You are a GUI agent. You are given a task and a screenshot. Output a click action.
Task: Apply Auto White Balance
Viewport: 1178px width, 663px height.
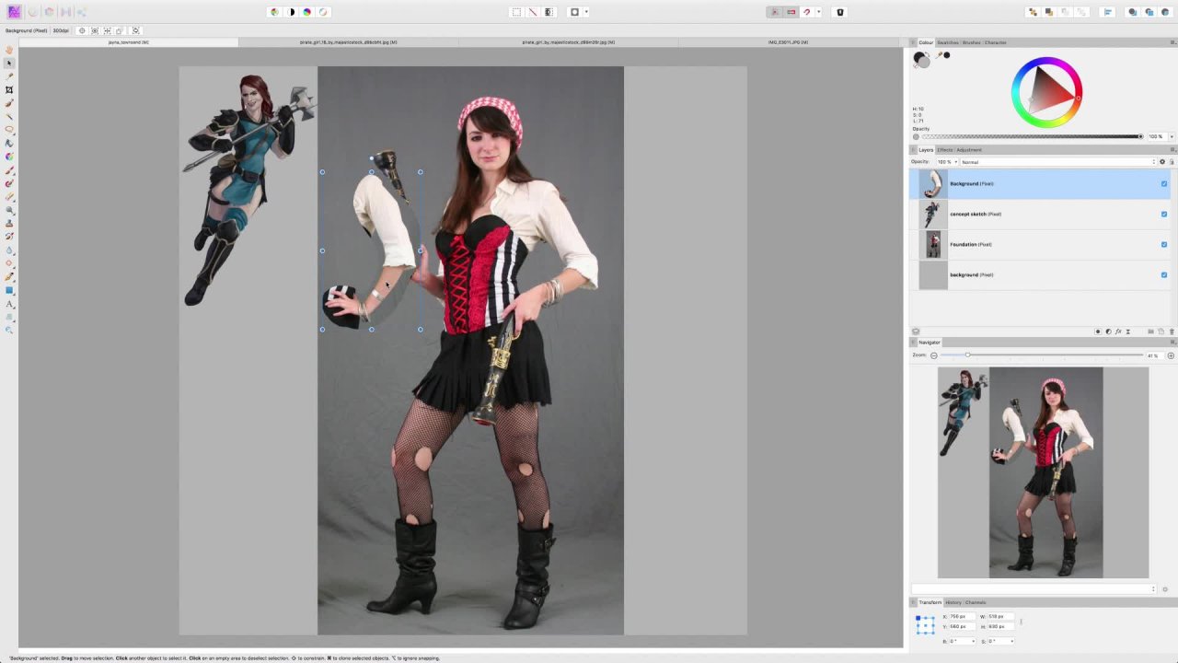click(323, 12)
